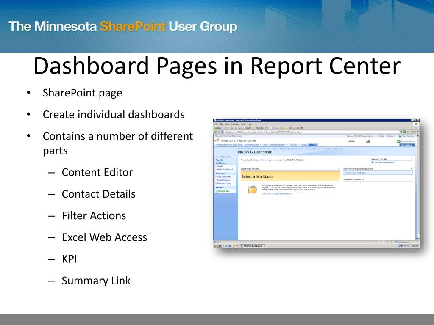Viewport: 434px width, 325px height.
Task: Open the File menu
Action: pyautogui.click(x=216, y=124)
